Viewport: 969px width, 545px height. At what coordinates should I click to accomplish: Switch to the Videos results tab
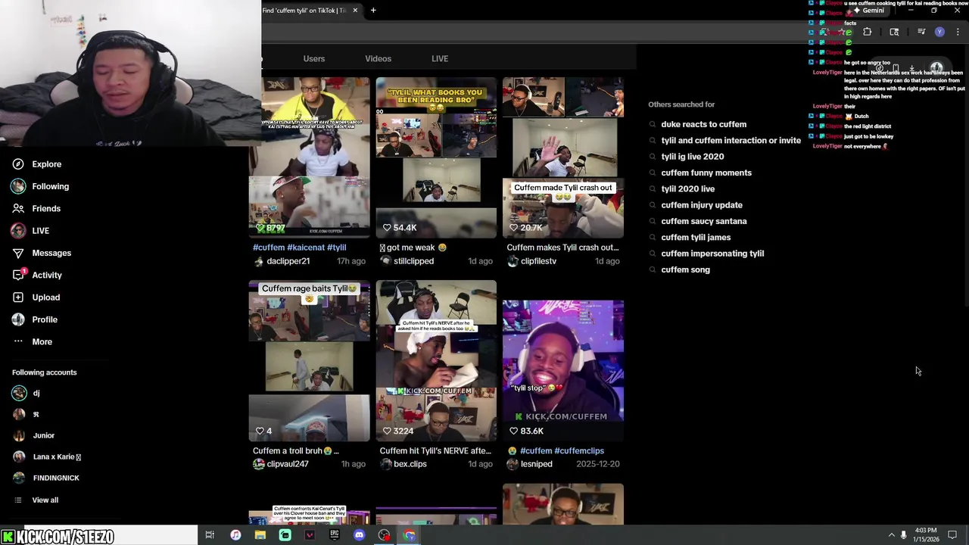pos(378,58)
